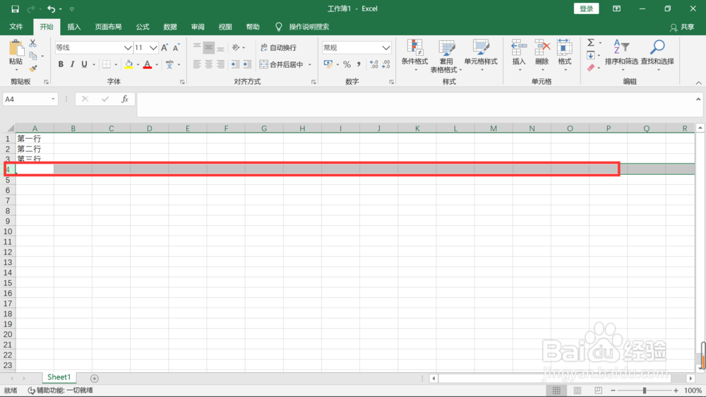Toggle align text right

[x=220, y=64]
